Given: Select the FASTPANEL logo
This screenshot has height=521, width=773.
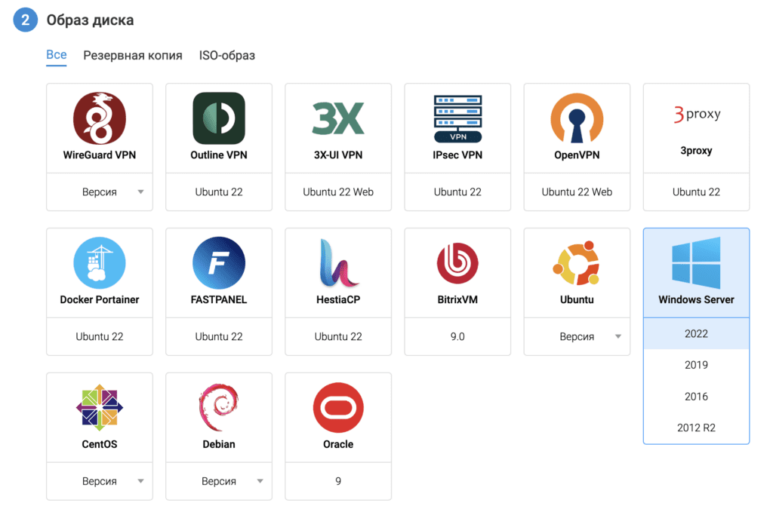Looking at the screenshot, I should [x=219, y=263].
